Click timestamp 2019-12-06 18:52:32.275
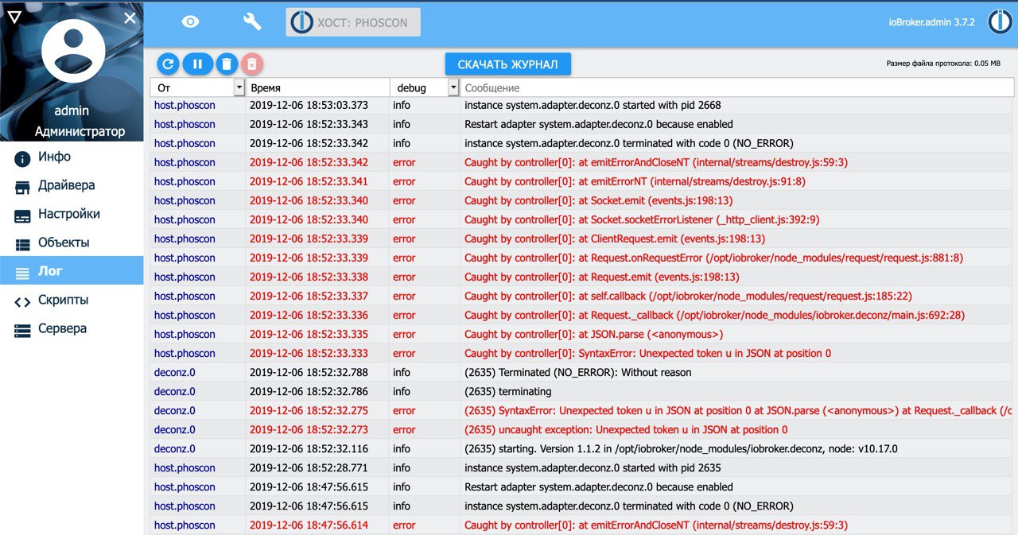 [x=309, y=410]
